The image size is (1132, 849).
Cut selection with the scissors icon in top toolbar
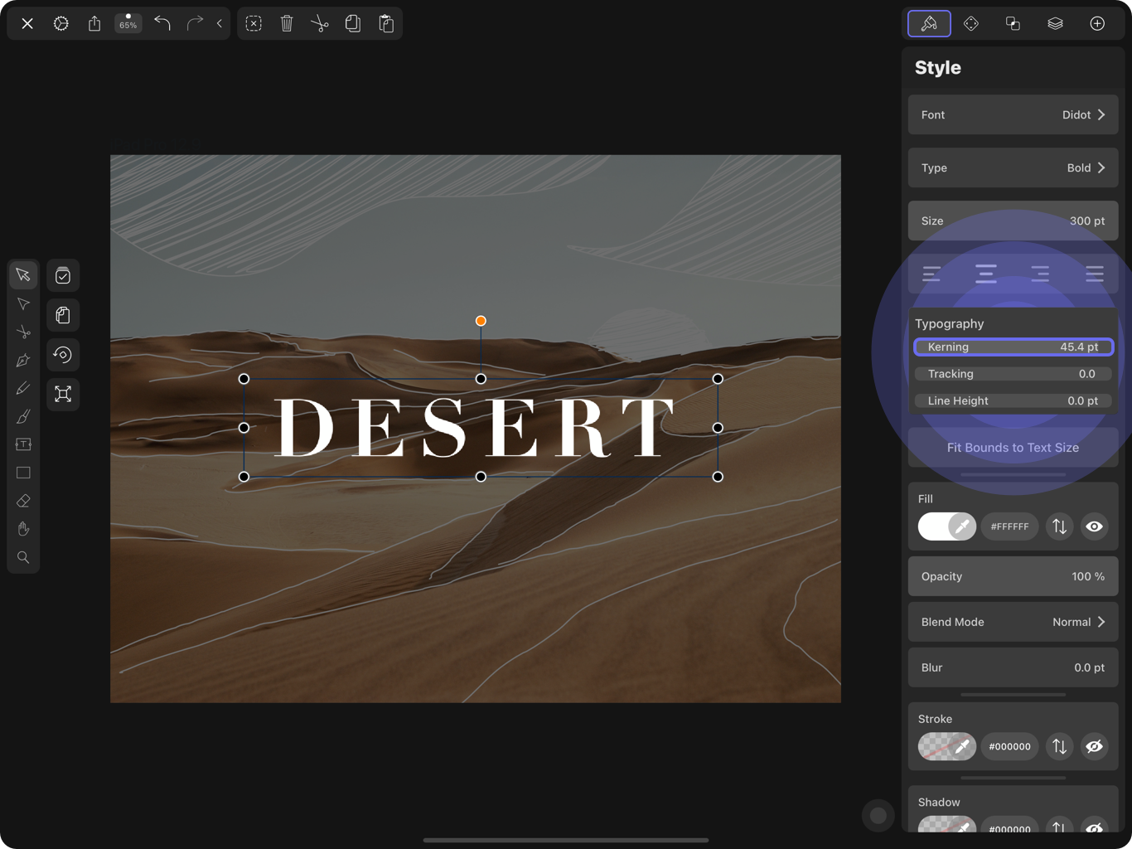pyautogui.click(x=320, y=23)
